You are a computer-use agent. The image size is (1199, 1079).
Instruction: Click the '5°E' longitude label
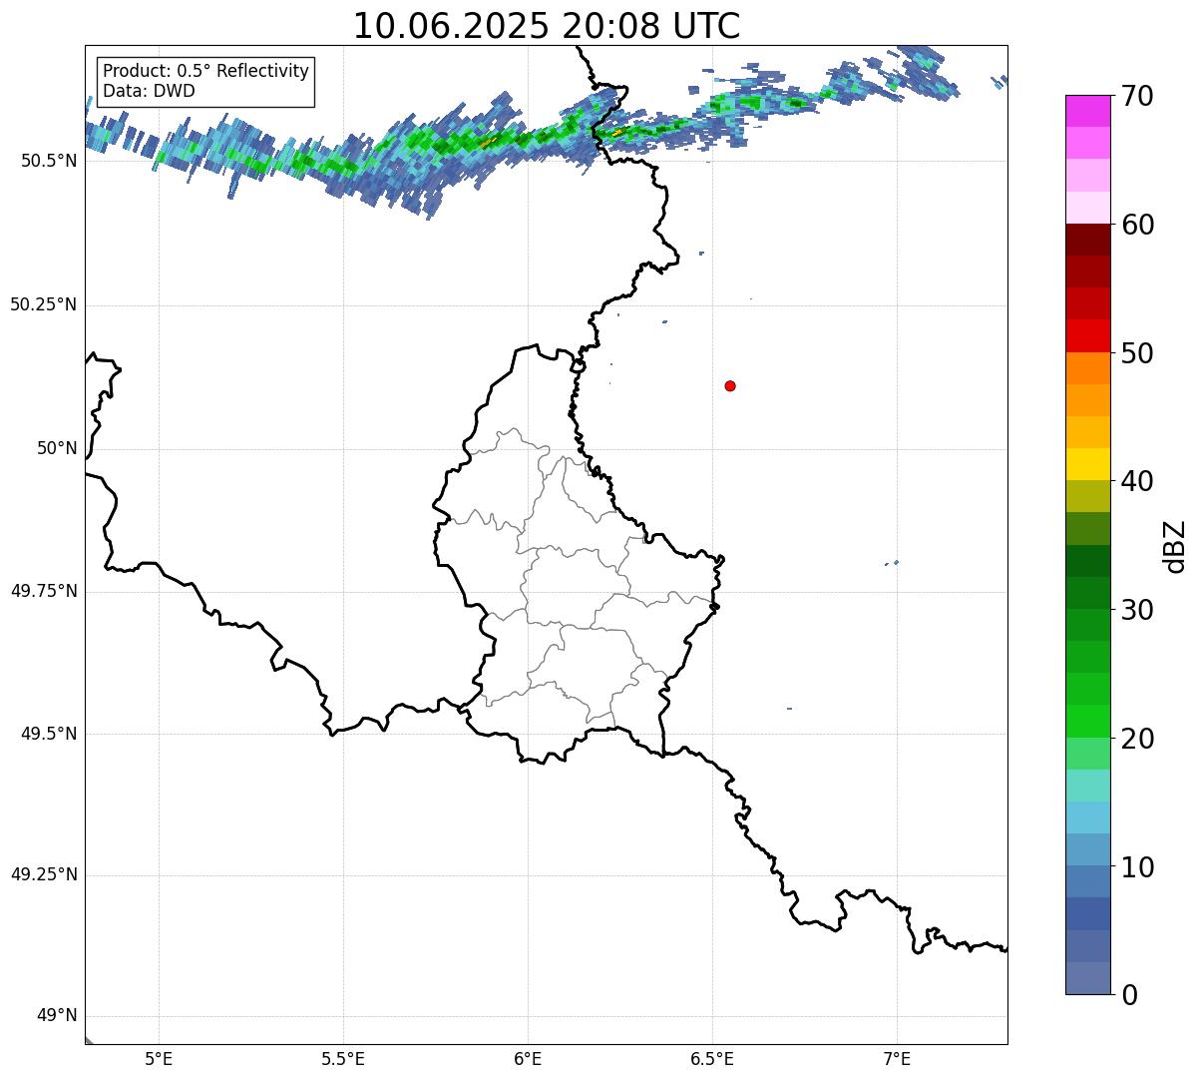click(x=159, y=1058)
